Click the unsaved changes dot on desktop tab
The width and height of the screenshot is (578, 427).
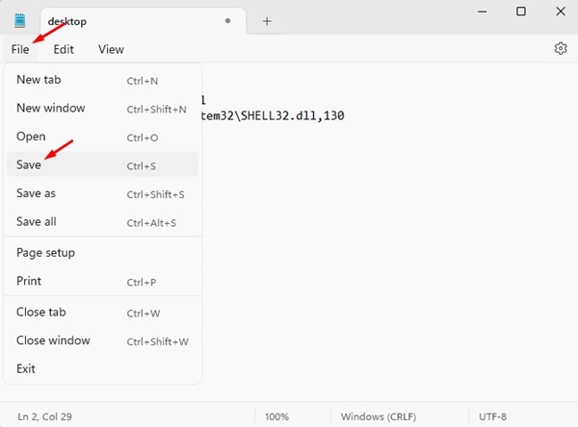[227, 21]
